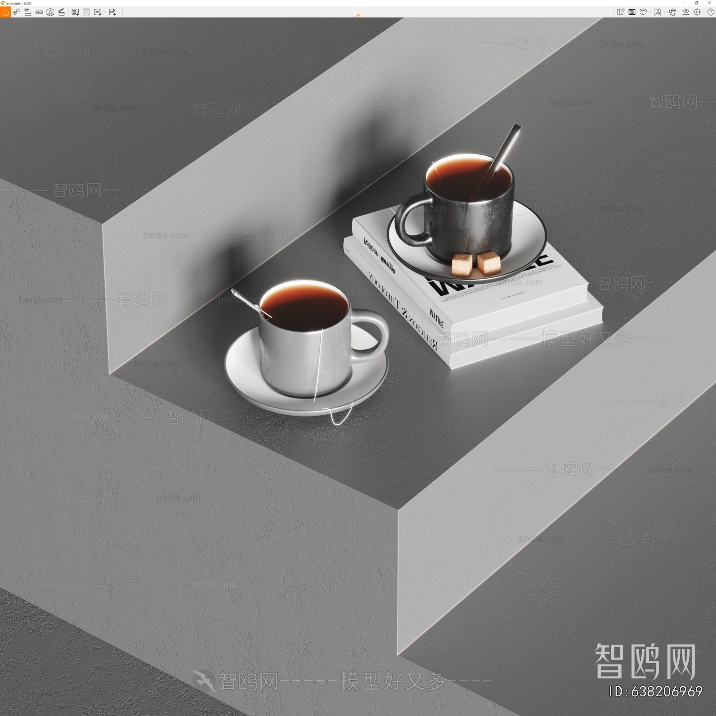The height and width of the screenshot is (716, 716).
Task: Click the navigation mode icon
Action: pyautogui.click(x=657, y=12)
